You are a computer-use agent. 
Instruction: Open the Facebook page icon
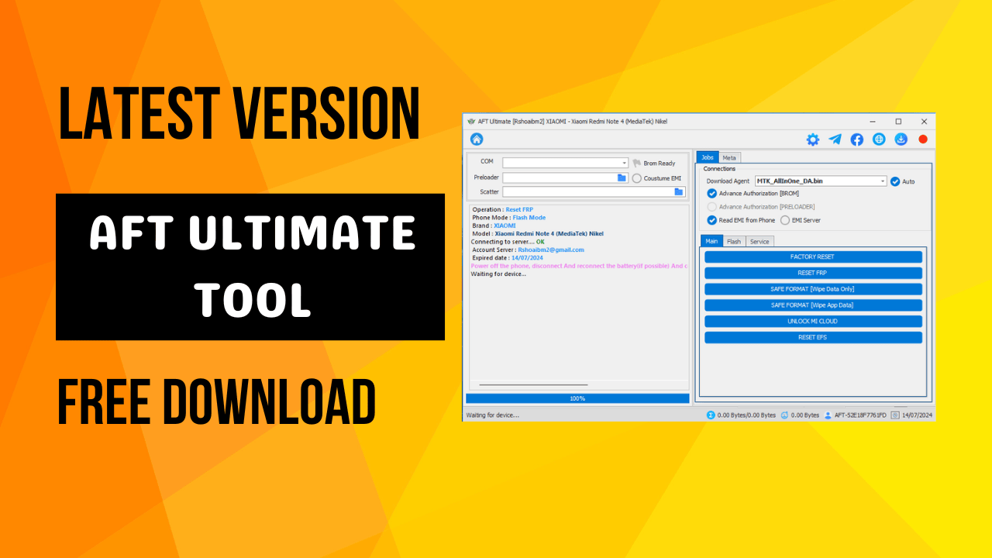click(x=856, y=139)
